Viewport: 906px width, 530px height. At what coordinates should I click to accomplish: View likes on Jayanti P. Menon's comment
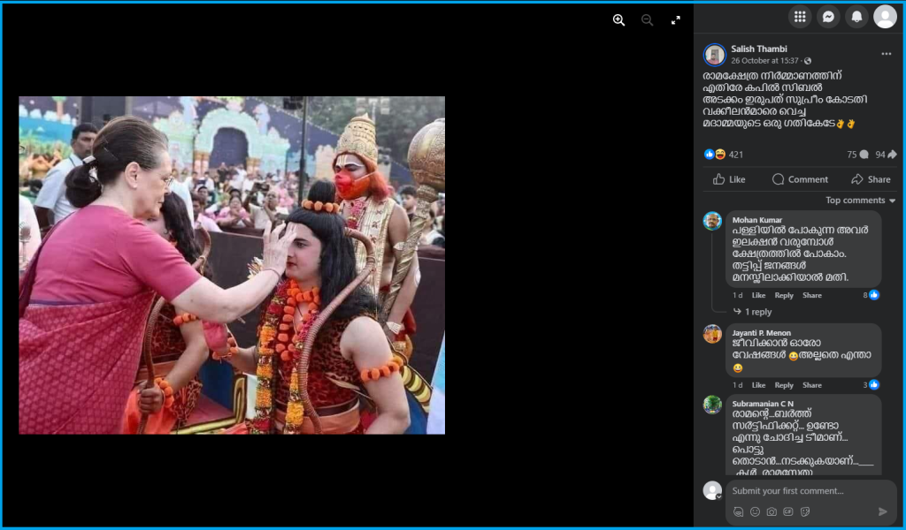point(871,384)
